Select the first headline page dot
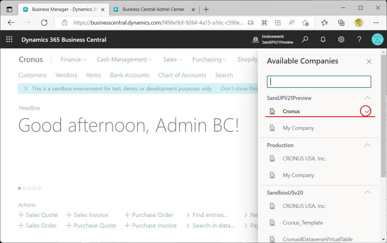Screen dimensions: 387x243 20,188
